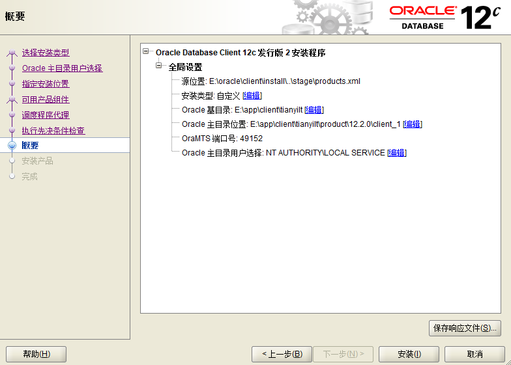Go to step Oracle 主目录用户选择
The image size is (511, 365).
[x=63, y=68]
